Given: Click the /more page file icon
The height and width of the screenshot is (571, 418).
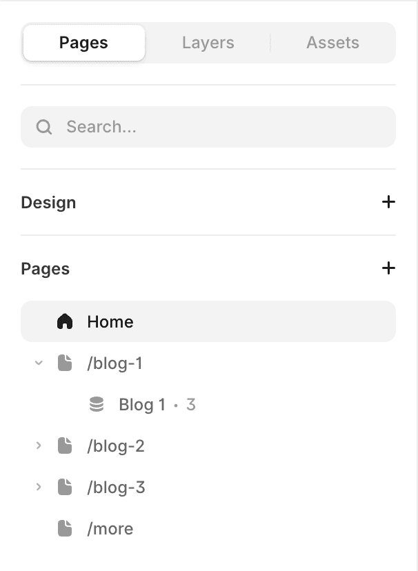Looking at the screenshot, I should click(65, 528).
